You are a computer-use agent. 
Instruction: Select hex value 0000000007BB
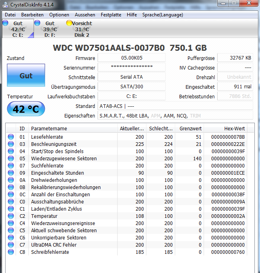coord(228,137)
